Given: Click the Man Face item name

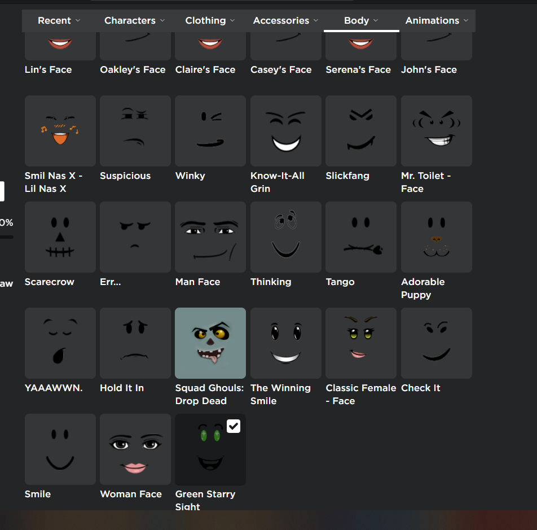Looking at the screenshot, I should (x=197, y=282).
